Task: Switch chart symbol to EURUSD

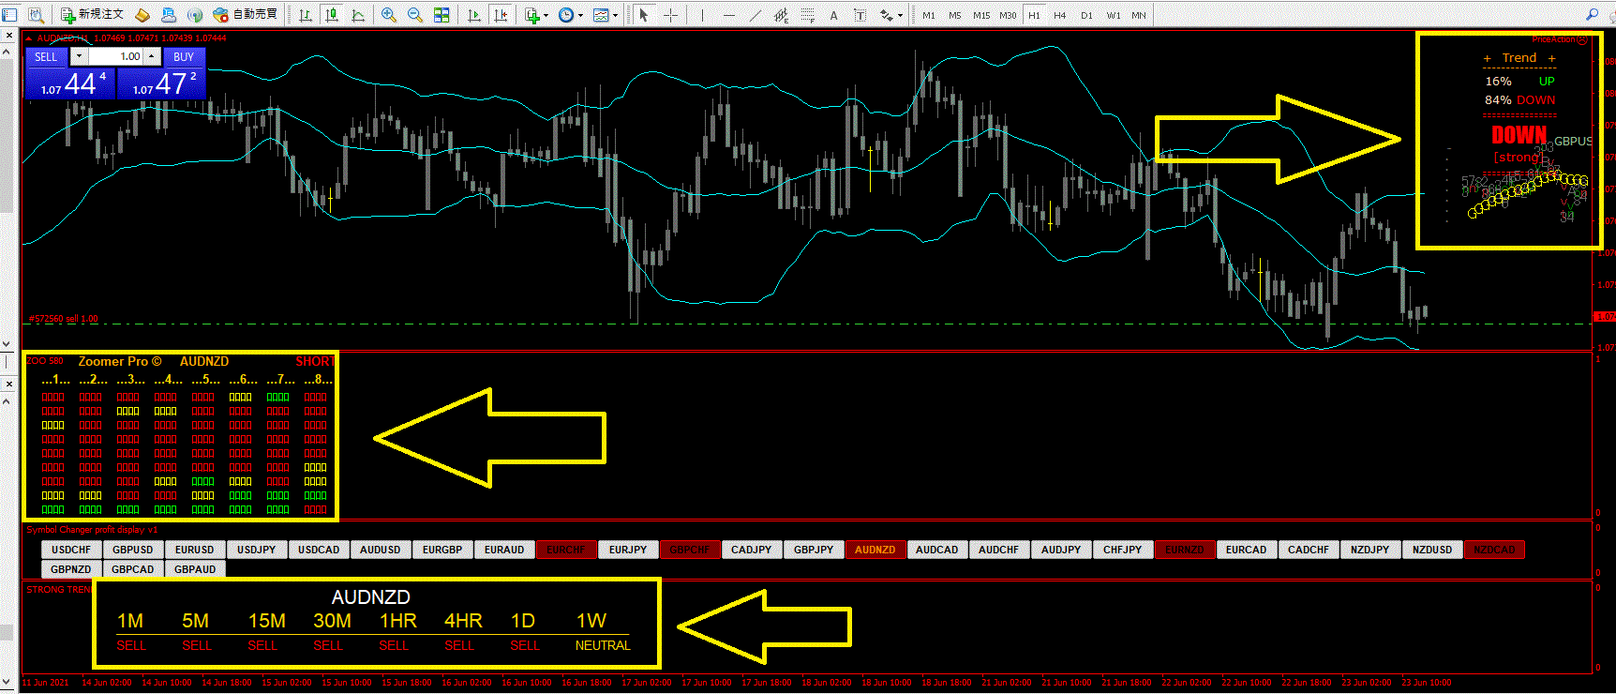Action: click(x=195, y=550)
